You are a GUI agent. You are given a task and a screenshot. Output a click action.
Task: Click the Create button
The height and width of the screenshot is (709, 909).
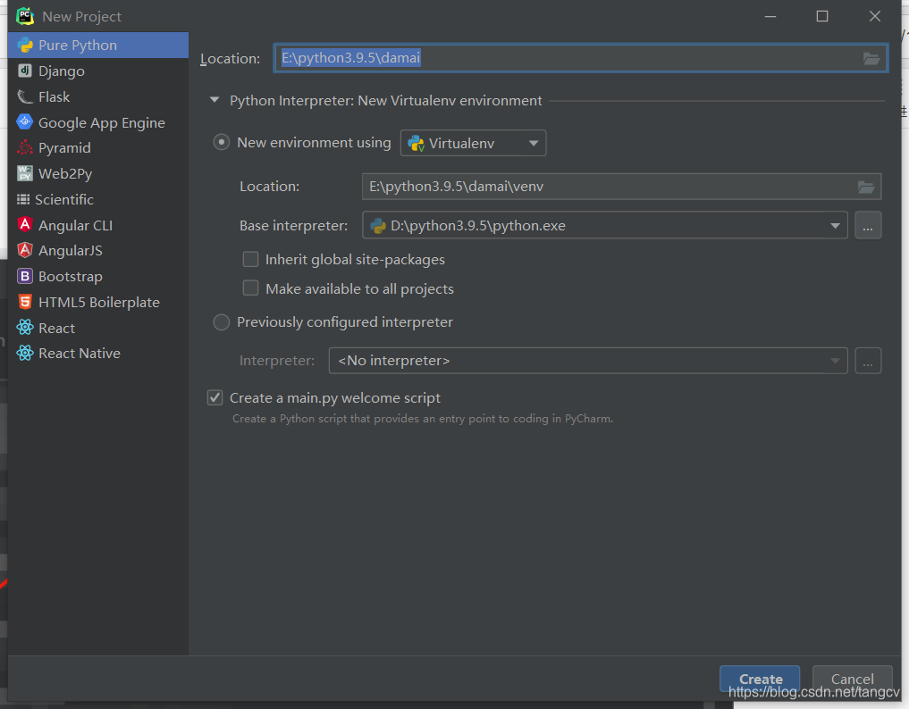[760, 679]
